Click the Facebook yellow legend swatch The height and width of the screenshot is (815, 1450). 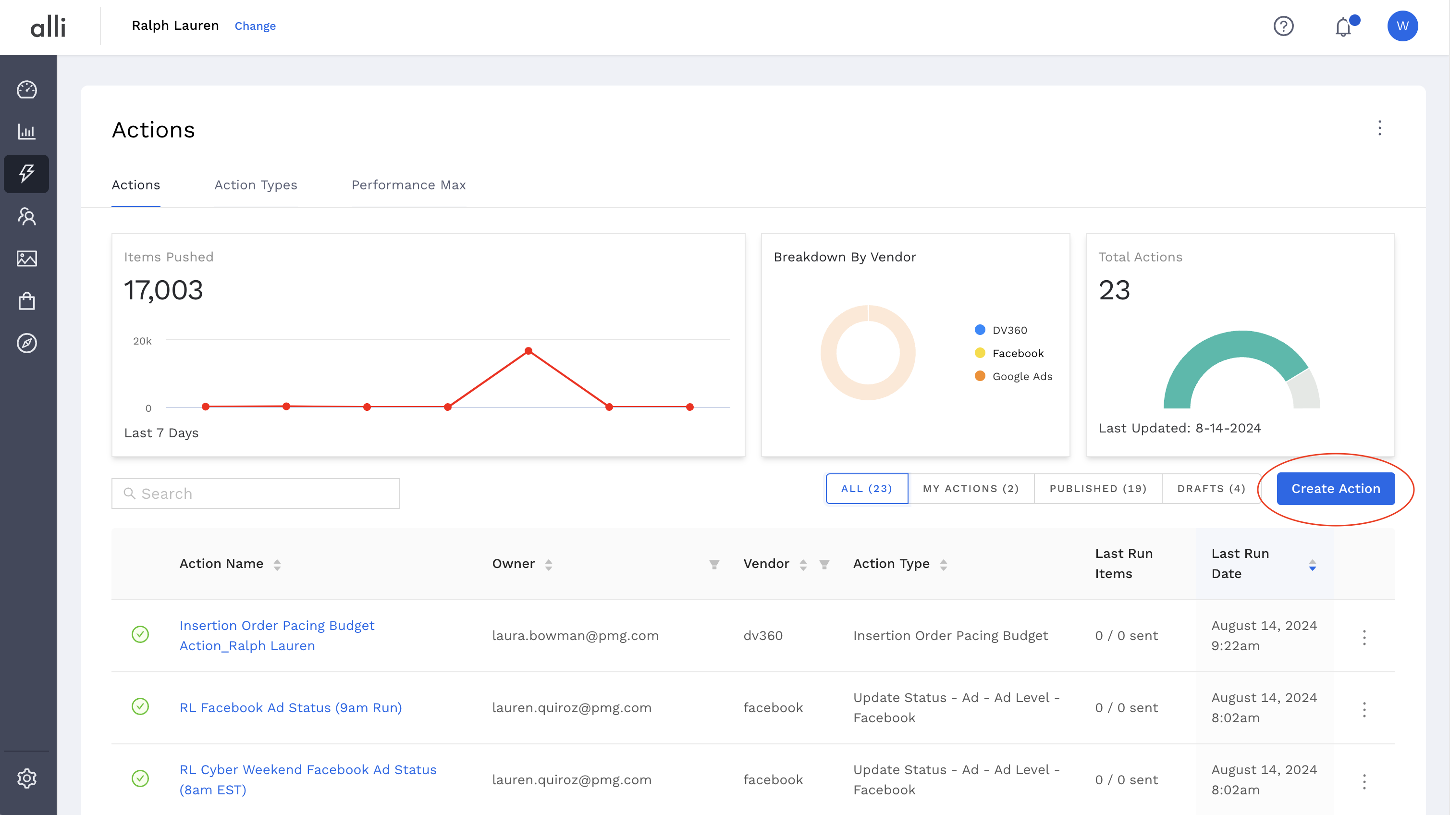(980, 353)
